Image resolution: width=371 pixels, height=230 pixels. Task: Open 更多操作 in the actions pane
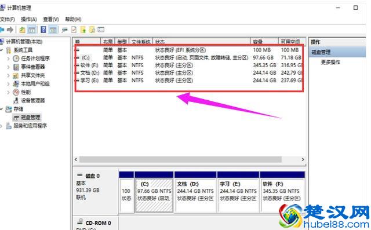point(330,62)
